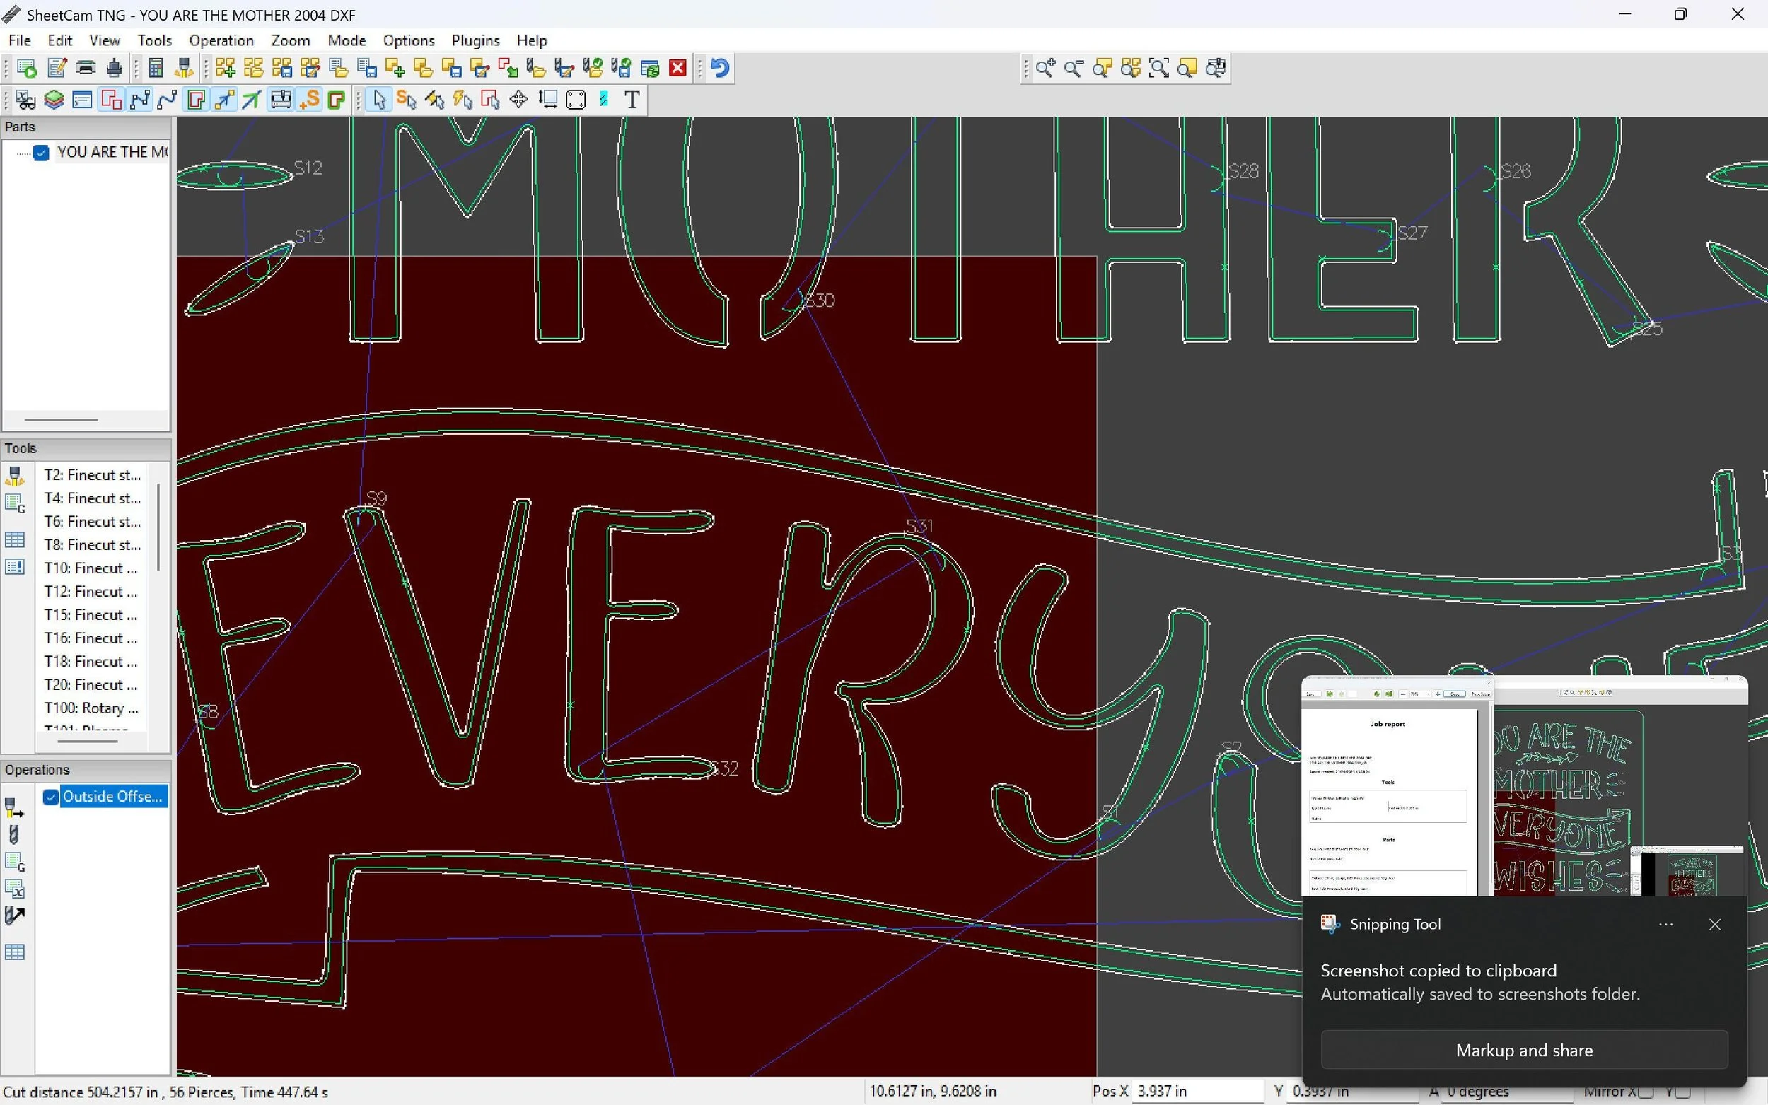The width and height of the screenshot is (1768, 1105).
Task: Toggle Show rapid moves arrow icon
Action: point(223,100)
